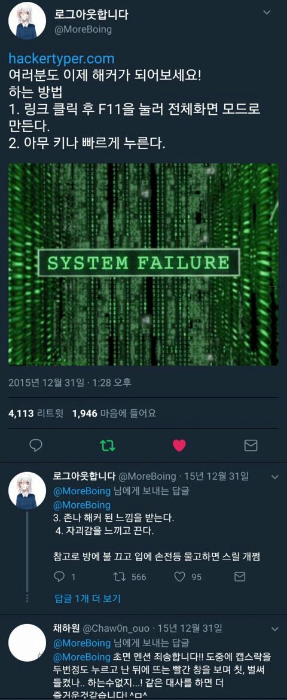Viewport: 287px width, 700px height.
Task: Click the reply author's avatar in the thread
Action: click(x=27, y=490)
